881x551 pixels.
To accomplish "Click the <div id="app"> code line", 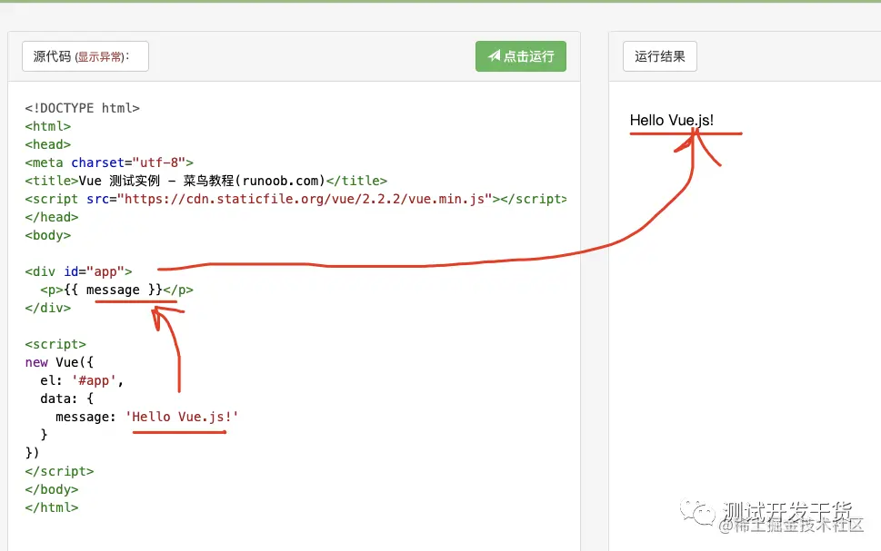I will coord(79,271).
